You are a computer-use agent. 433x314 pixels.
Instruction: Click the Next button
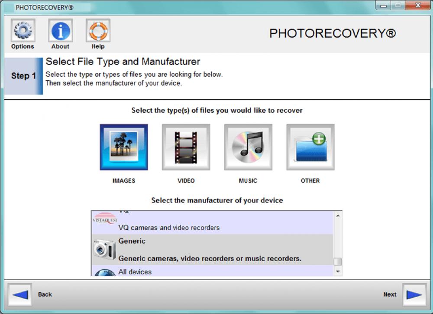point(415,294)
